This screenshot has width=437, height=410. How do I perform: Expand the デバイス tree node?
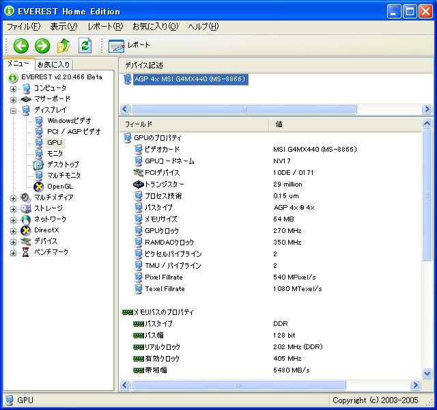[13, 242]
